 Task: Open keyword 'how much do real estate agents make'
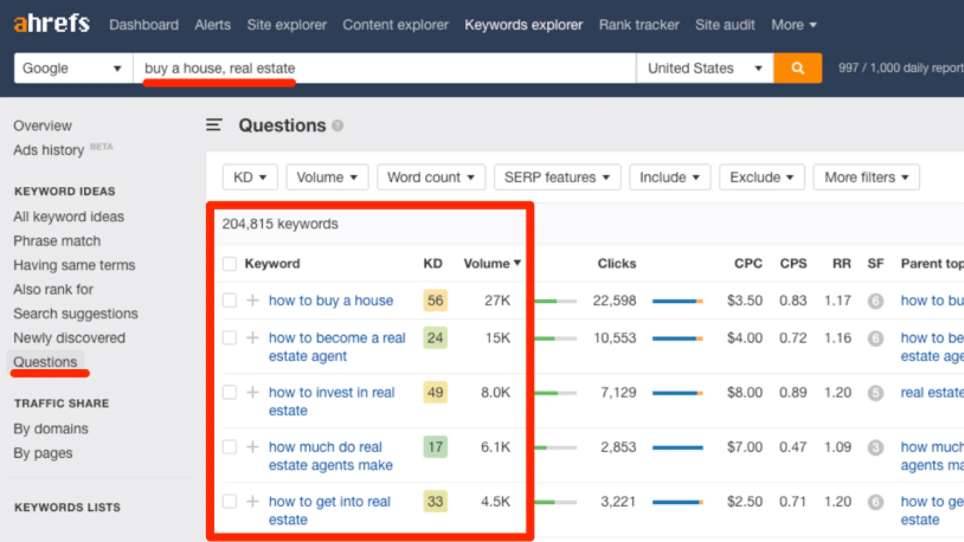click(330, 456)
